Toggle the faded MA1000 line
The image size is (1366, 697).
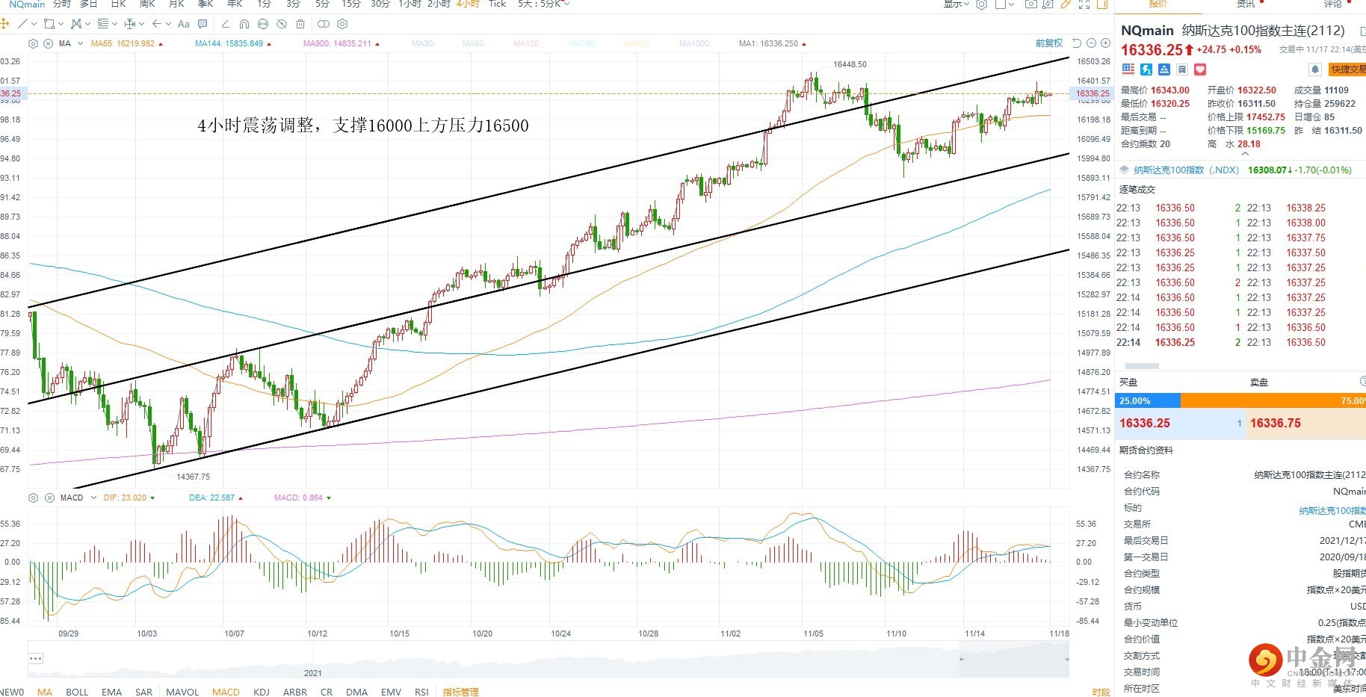pos(696,43)
